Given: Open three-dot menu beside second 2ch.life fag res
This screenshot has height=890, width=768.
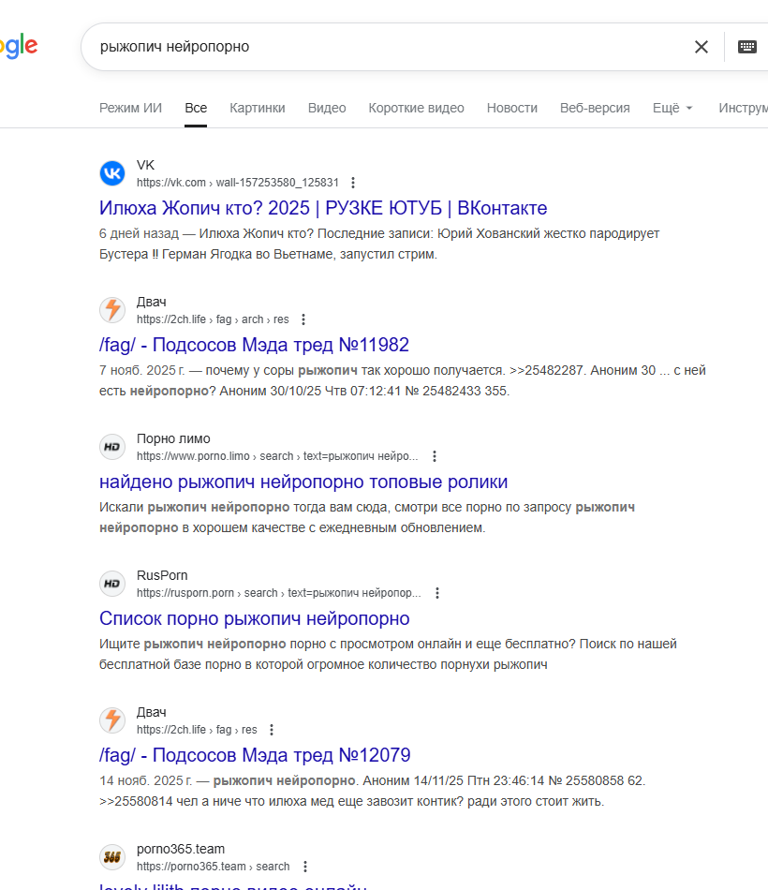Looking at the screenshot, I should (272, 730).
